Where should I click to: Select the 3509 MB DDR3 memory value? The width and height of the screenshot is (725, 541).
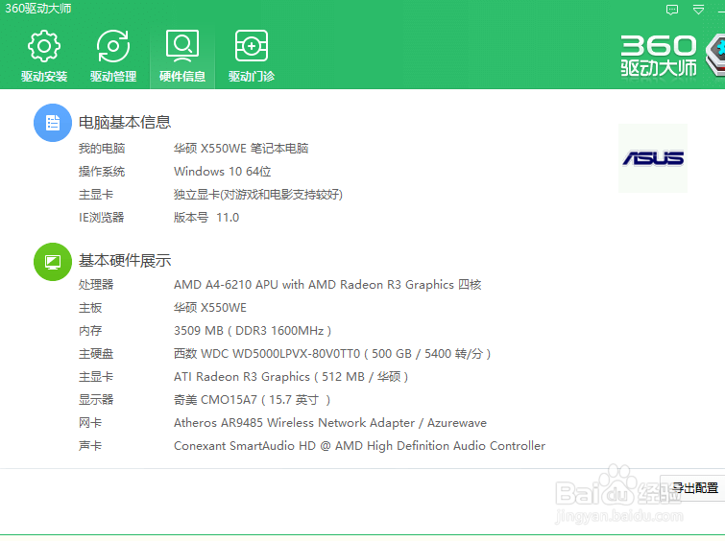coord(253,331)
